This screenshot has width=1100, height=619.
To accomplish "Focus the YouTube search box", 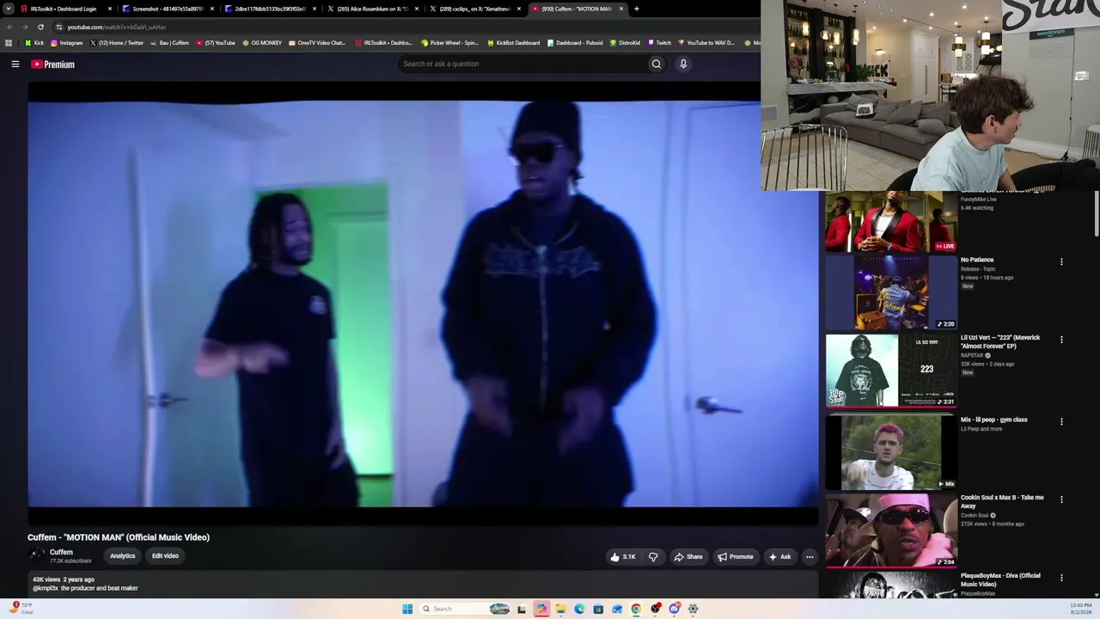I will (x=522, y=64).
